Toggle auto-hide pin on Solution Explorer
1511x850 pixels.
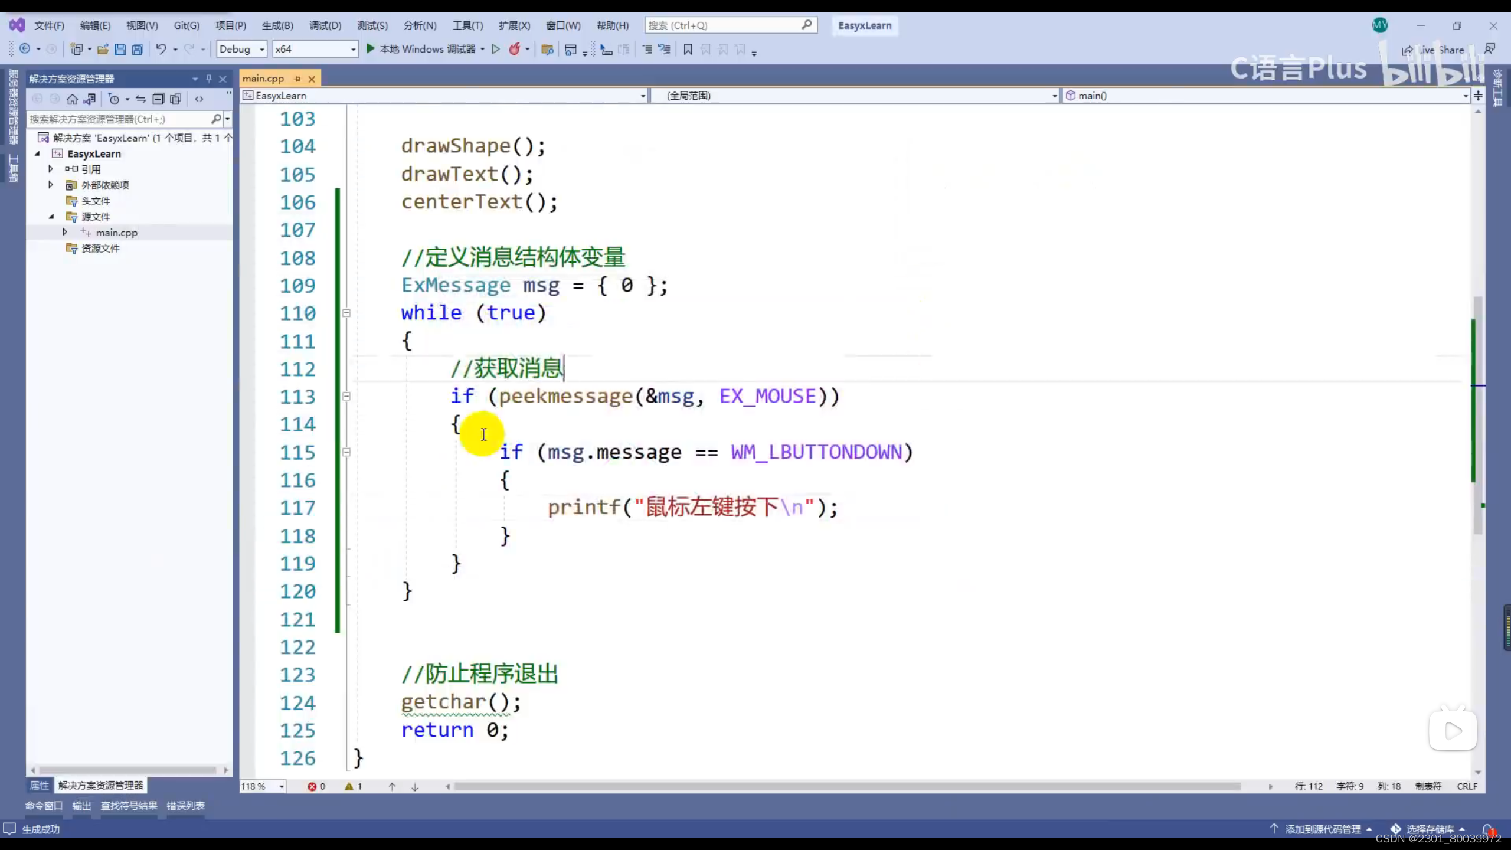[208, 79]
